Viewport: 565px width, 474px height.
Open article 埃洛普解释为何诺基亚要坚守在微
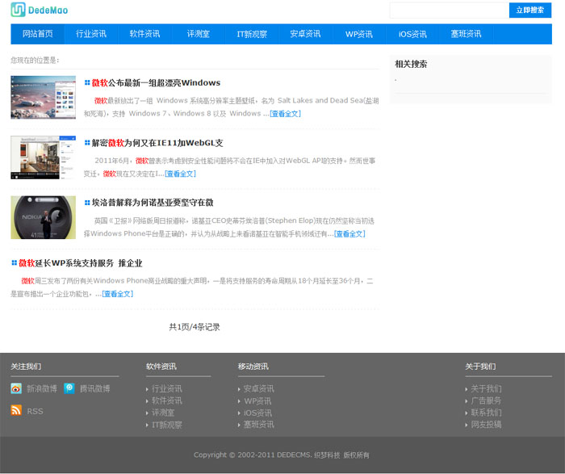[x=153, y=203]
